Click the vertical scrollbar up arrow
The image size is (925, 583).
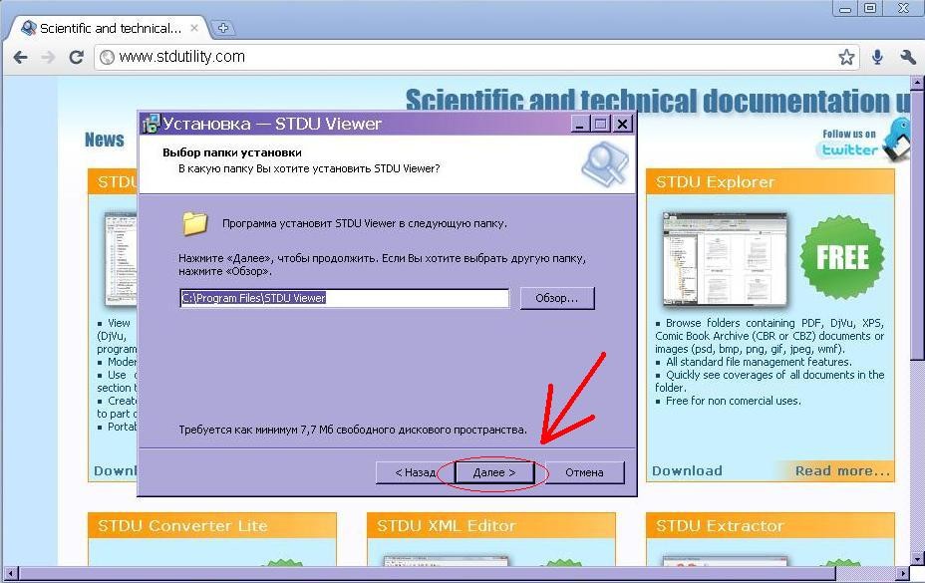[917, 84]
